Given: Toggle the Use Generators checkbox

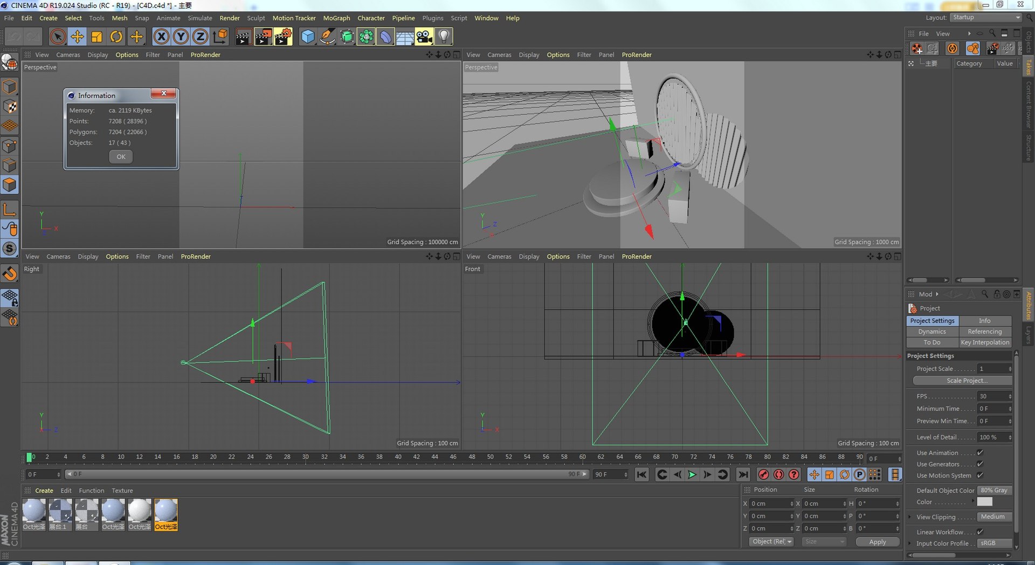Looking at the screenshot, I should [980, 464].
